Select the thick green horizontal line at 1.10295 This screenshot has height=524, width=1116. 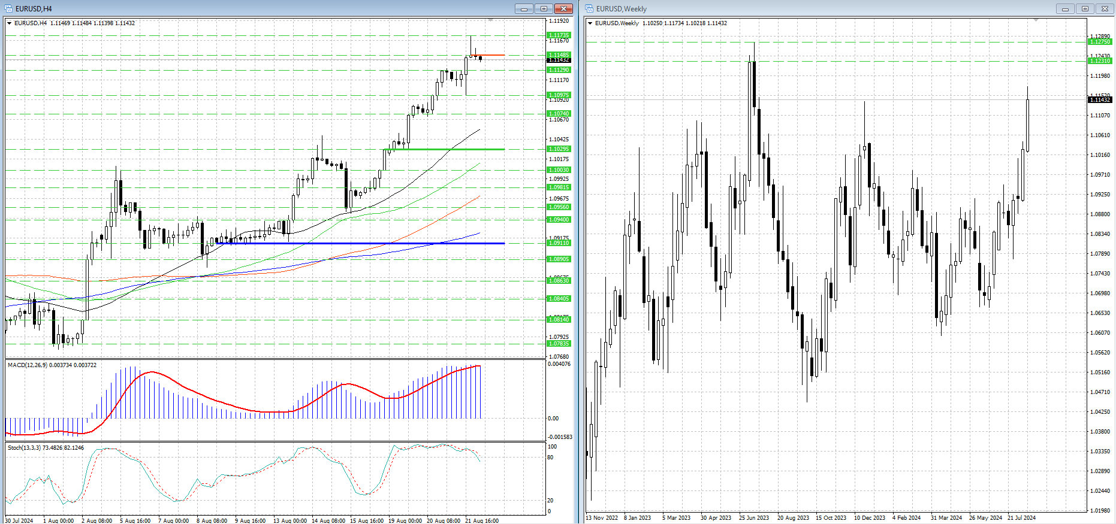point(444,149)
